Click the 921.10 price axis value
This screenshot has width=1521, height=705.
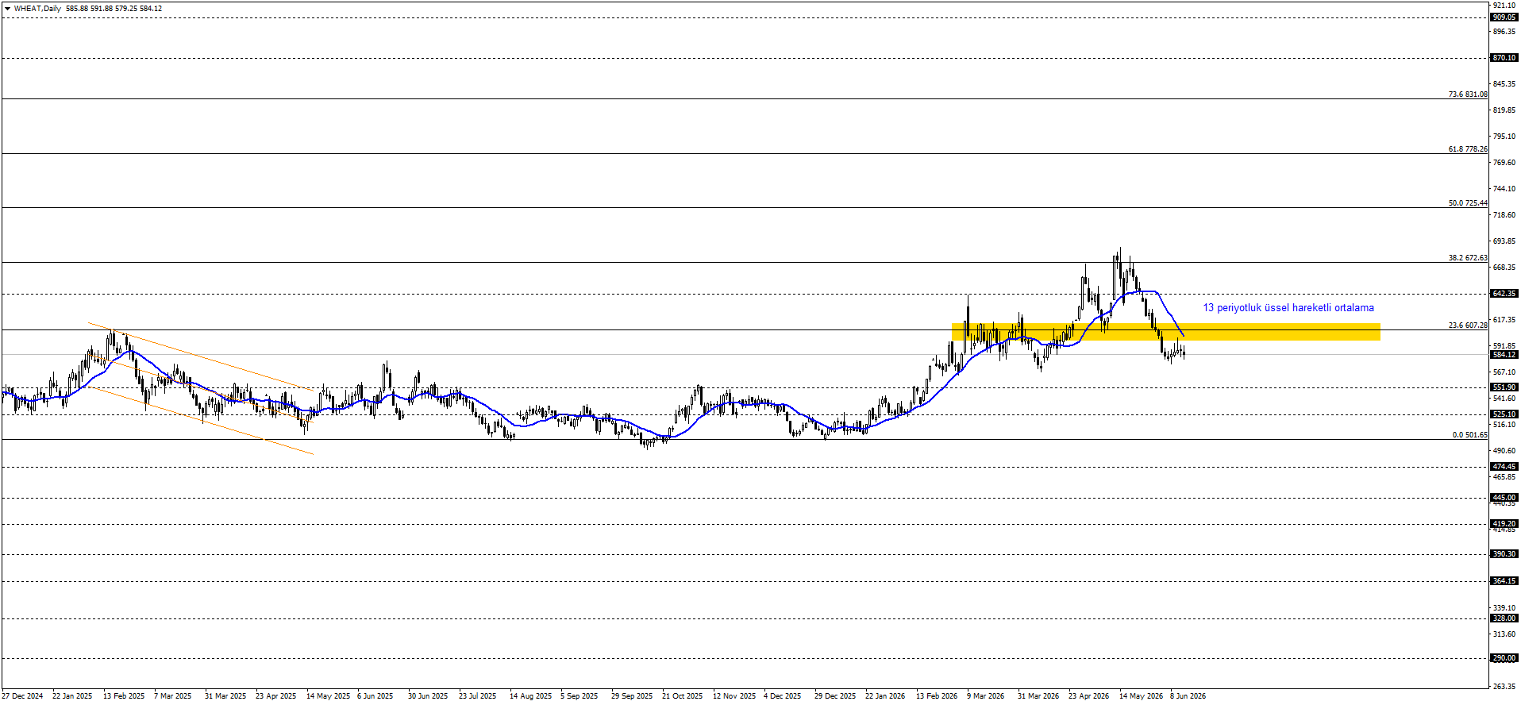[x=1504, y=6]
